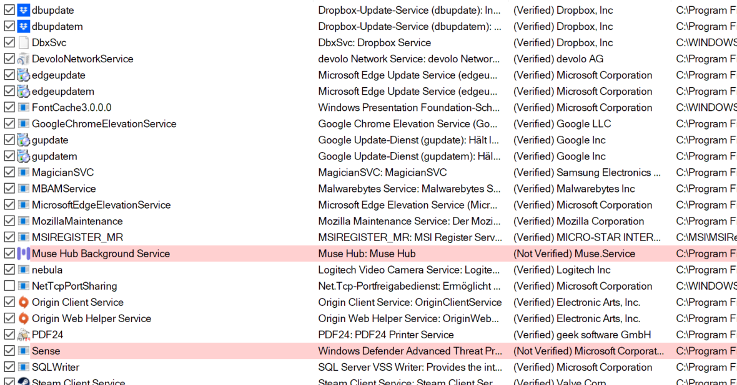Click the FontCache3.0.0.0 window icon
737x385 pixels.
point(24,107)
